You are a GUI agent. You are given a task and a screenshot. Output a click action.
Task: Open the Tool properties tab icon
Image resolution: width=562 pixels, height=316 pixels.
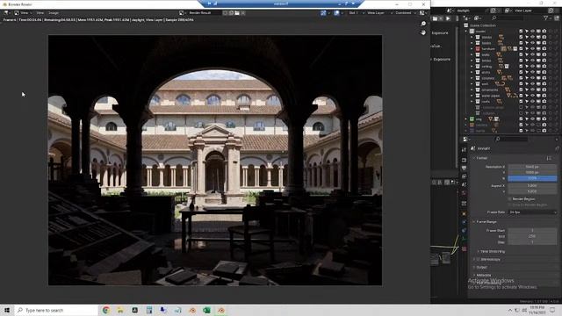(465, 149)
